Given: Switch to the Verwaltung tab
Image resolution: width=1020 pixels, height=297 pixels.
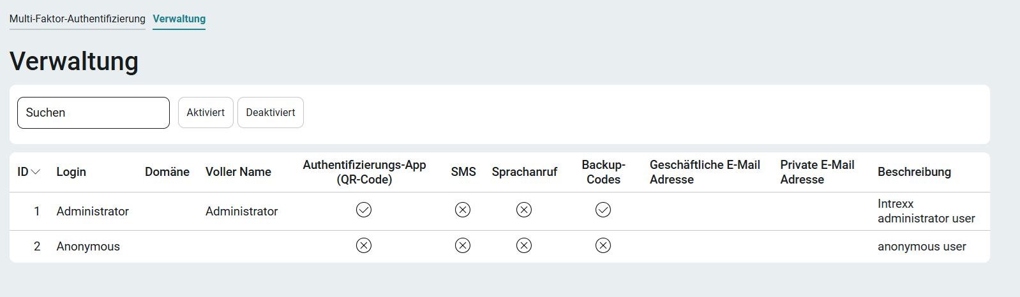Looking at the screenshot, I should (179, 19).
